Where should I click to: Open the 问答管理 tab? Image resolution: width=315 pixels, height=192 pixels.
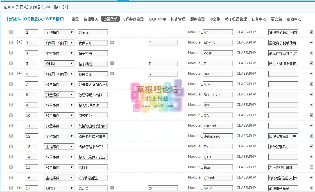pyautogui.click(x=178, y=19)
